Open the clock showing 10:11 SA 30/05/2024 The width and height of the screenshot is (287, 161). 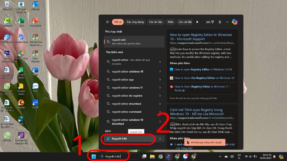point(265,156)
